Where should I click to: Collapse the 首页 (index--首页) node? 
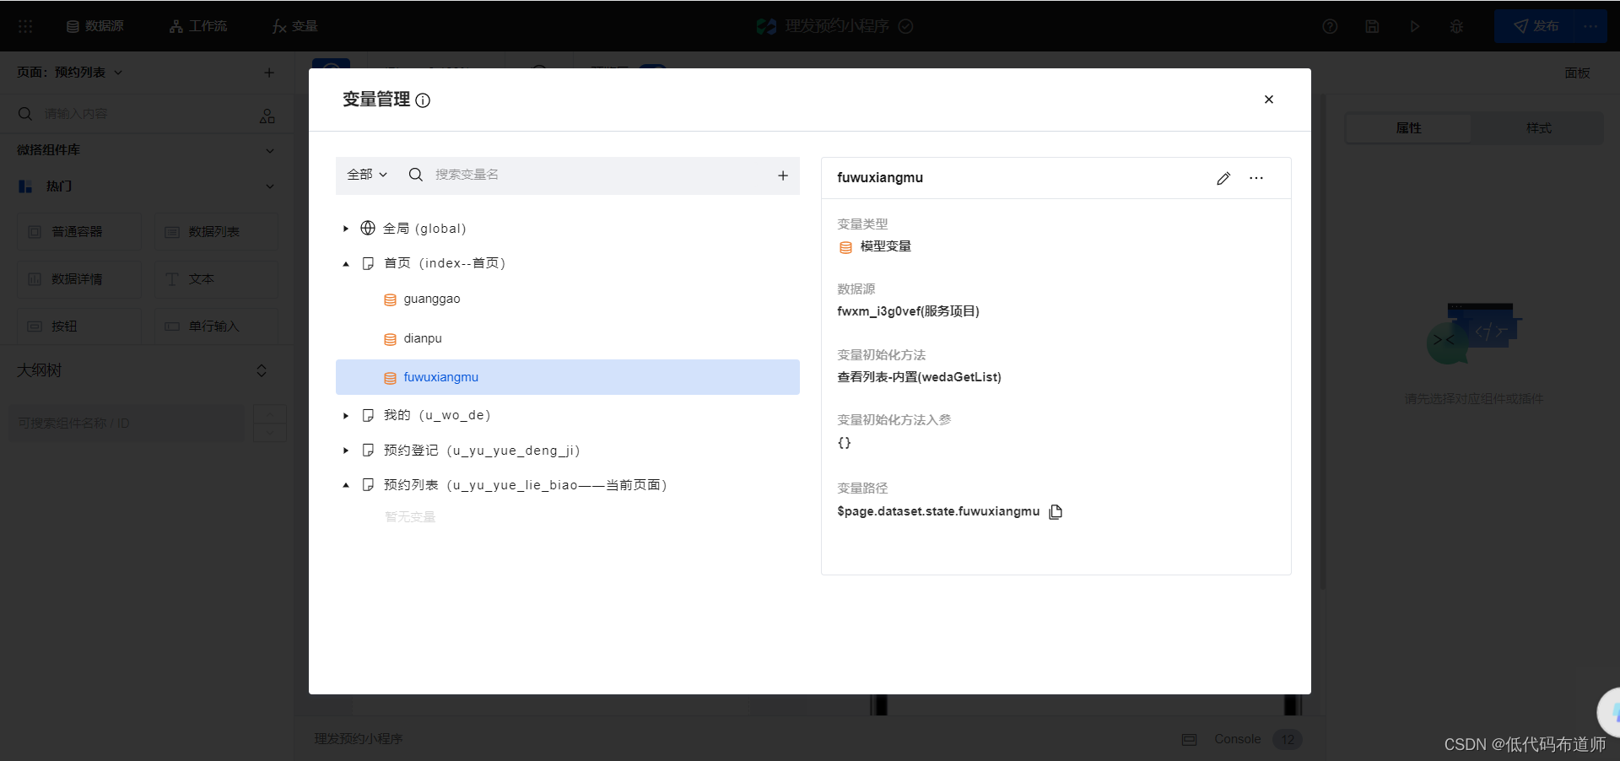pyautogui.click(x=345, y=264)
